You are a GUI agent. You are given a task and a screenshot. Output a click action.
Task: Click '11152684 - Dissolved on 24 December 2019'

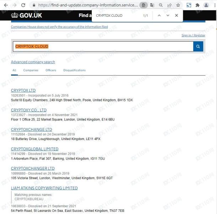click(43, 134)
